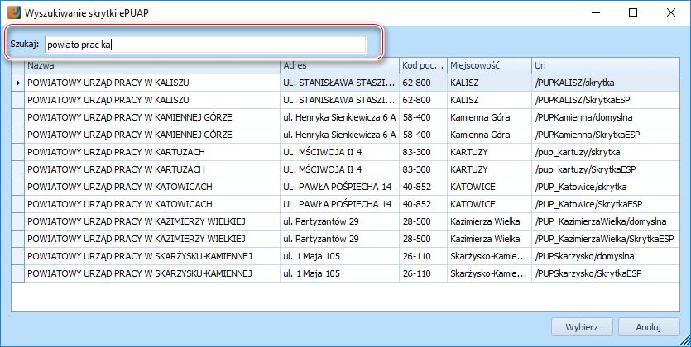Select the /PUP_Katowice/skrytka Uri cell
This screenshot has height=347, width=691.
click(x=606, y=187)
